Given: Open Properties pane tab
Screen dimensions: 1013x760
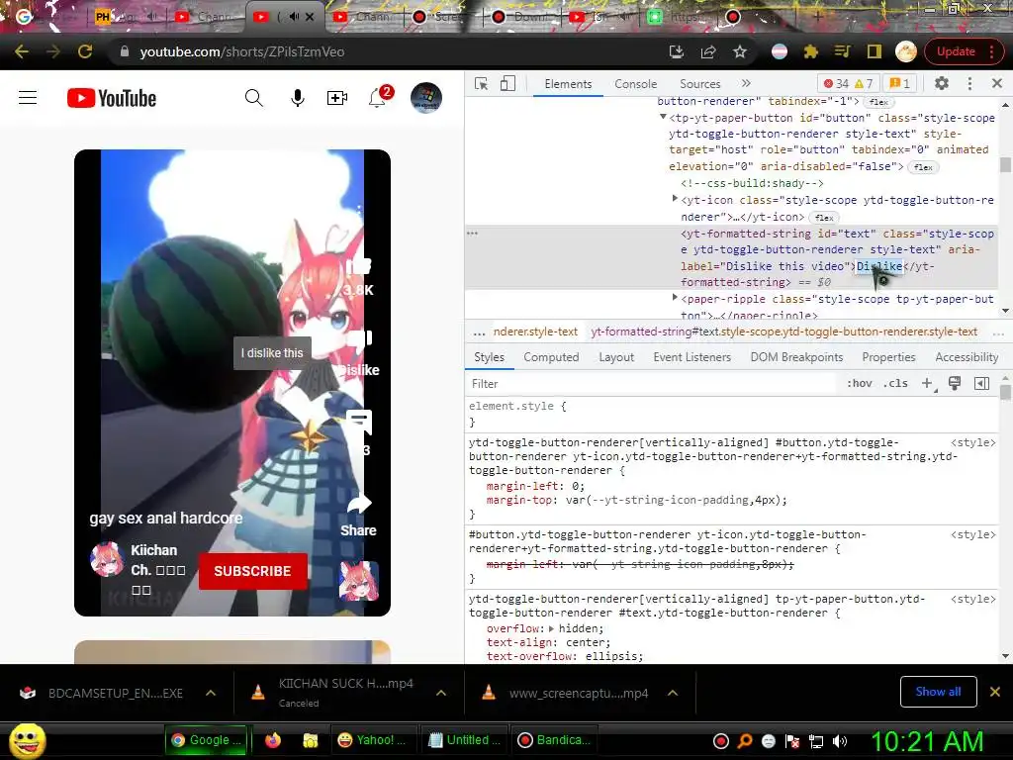Looking at the screenshot, I should 888,357.
